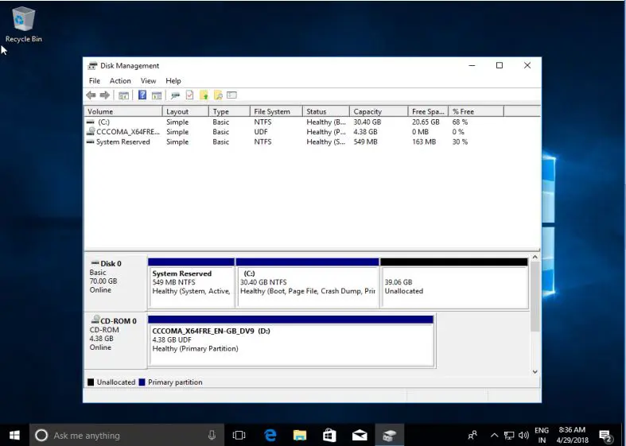Click the Show/Hide Console Tree icon

pyautogui.click(x=123, y=95)
